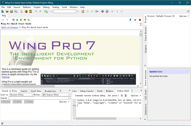Viewport: 191px width, 126px height.
Task: Open the Debug menu
Action: (46, 7)
